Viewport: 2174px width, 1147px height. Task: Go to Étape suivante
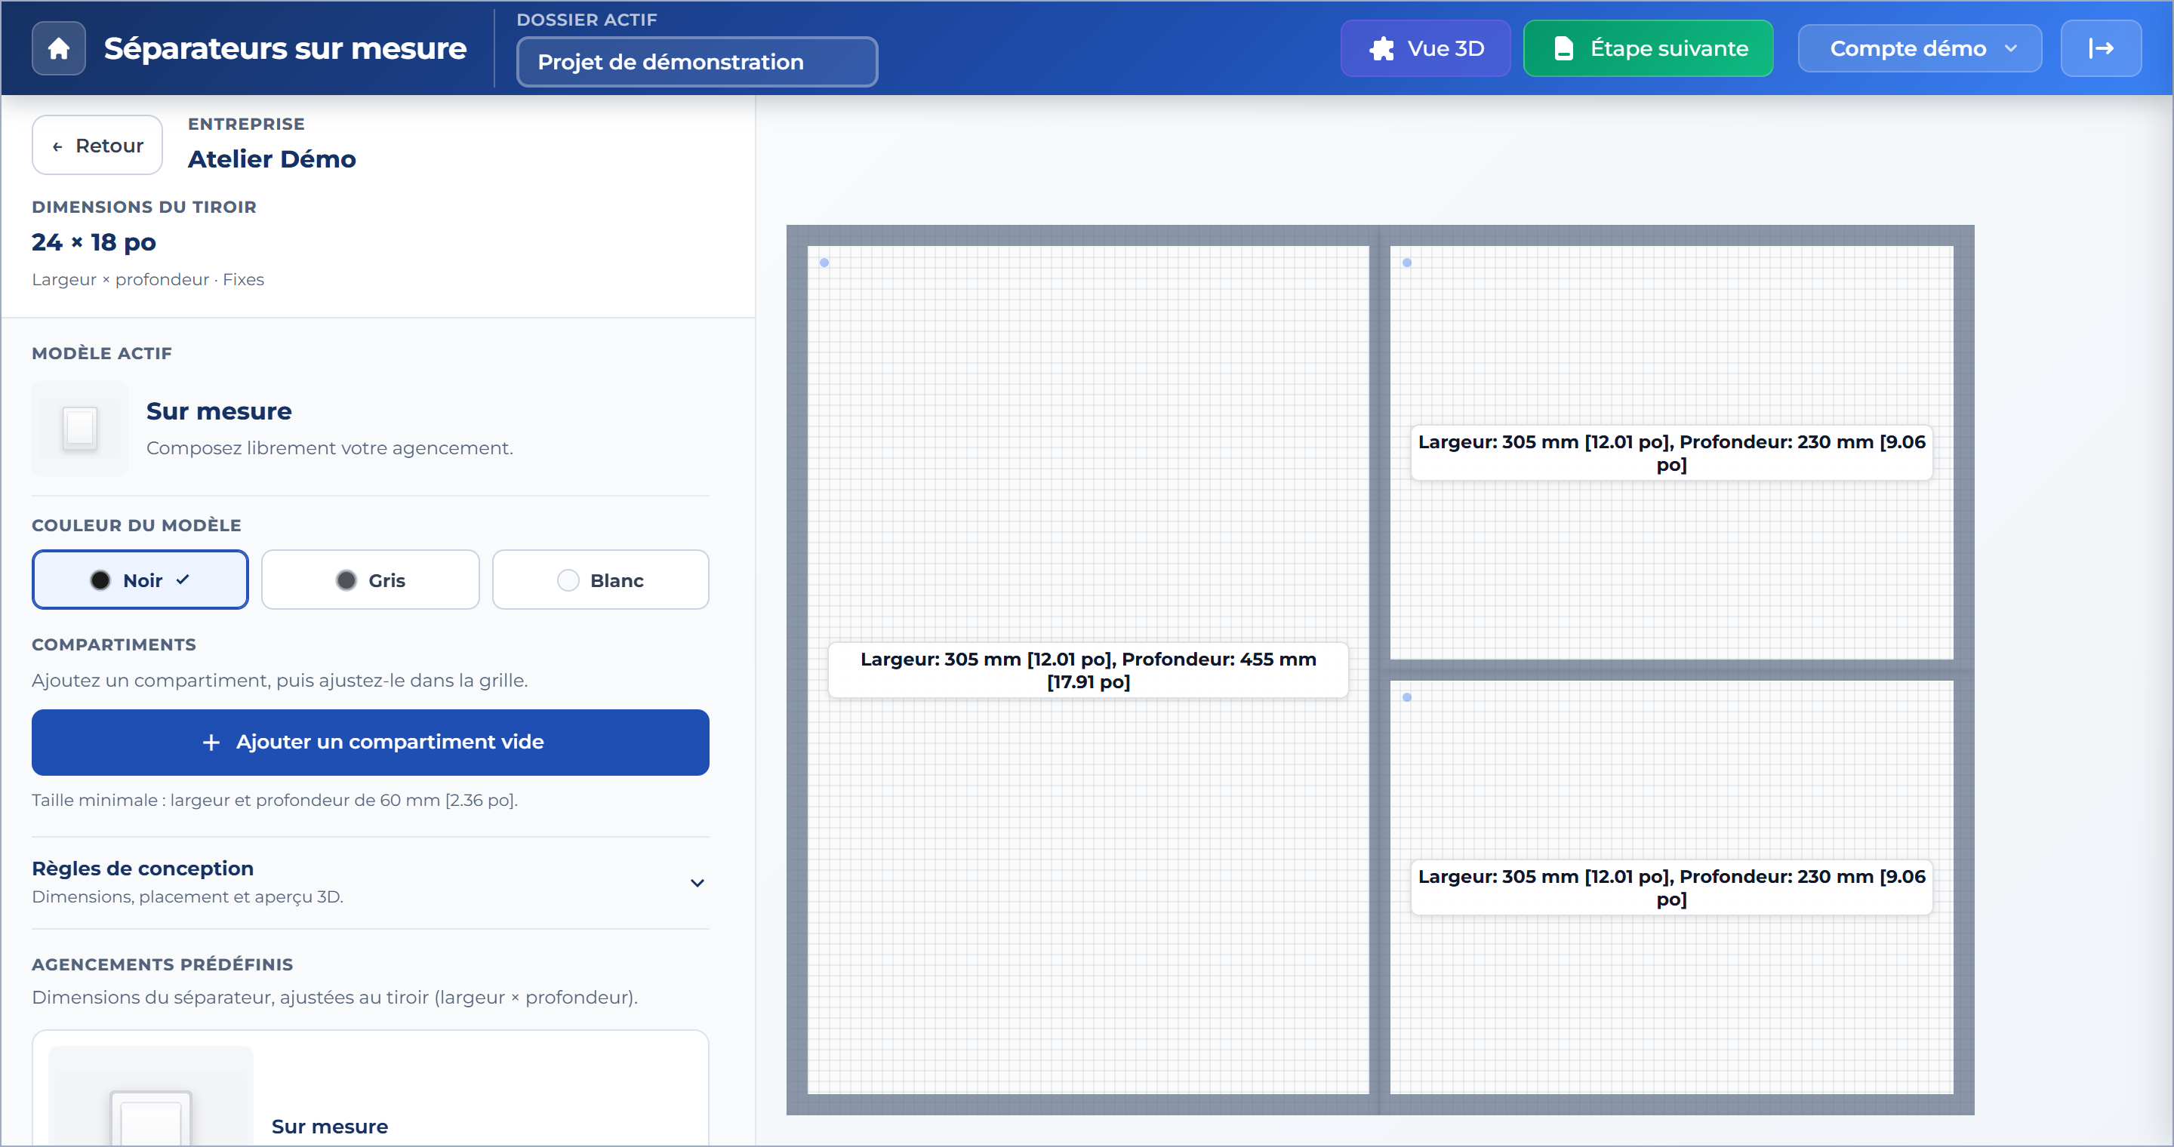(x=1647, y=48)
